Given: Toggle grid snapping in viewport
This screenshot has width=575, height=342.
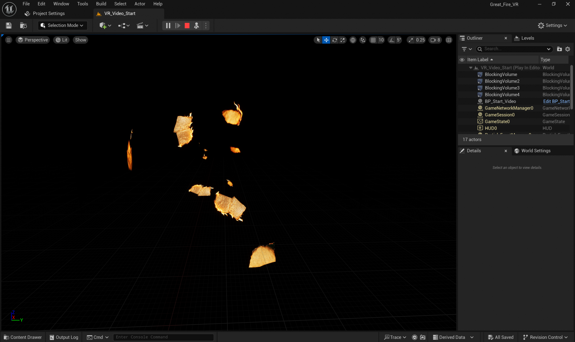Looking at the screenshot, I should (x=373, y=40).
